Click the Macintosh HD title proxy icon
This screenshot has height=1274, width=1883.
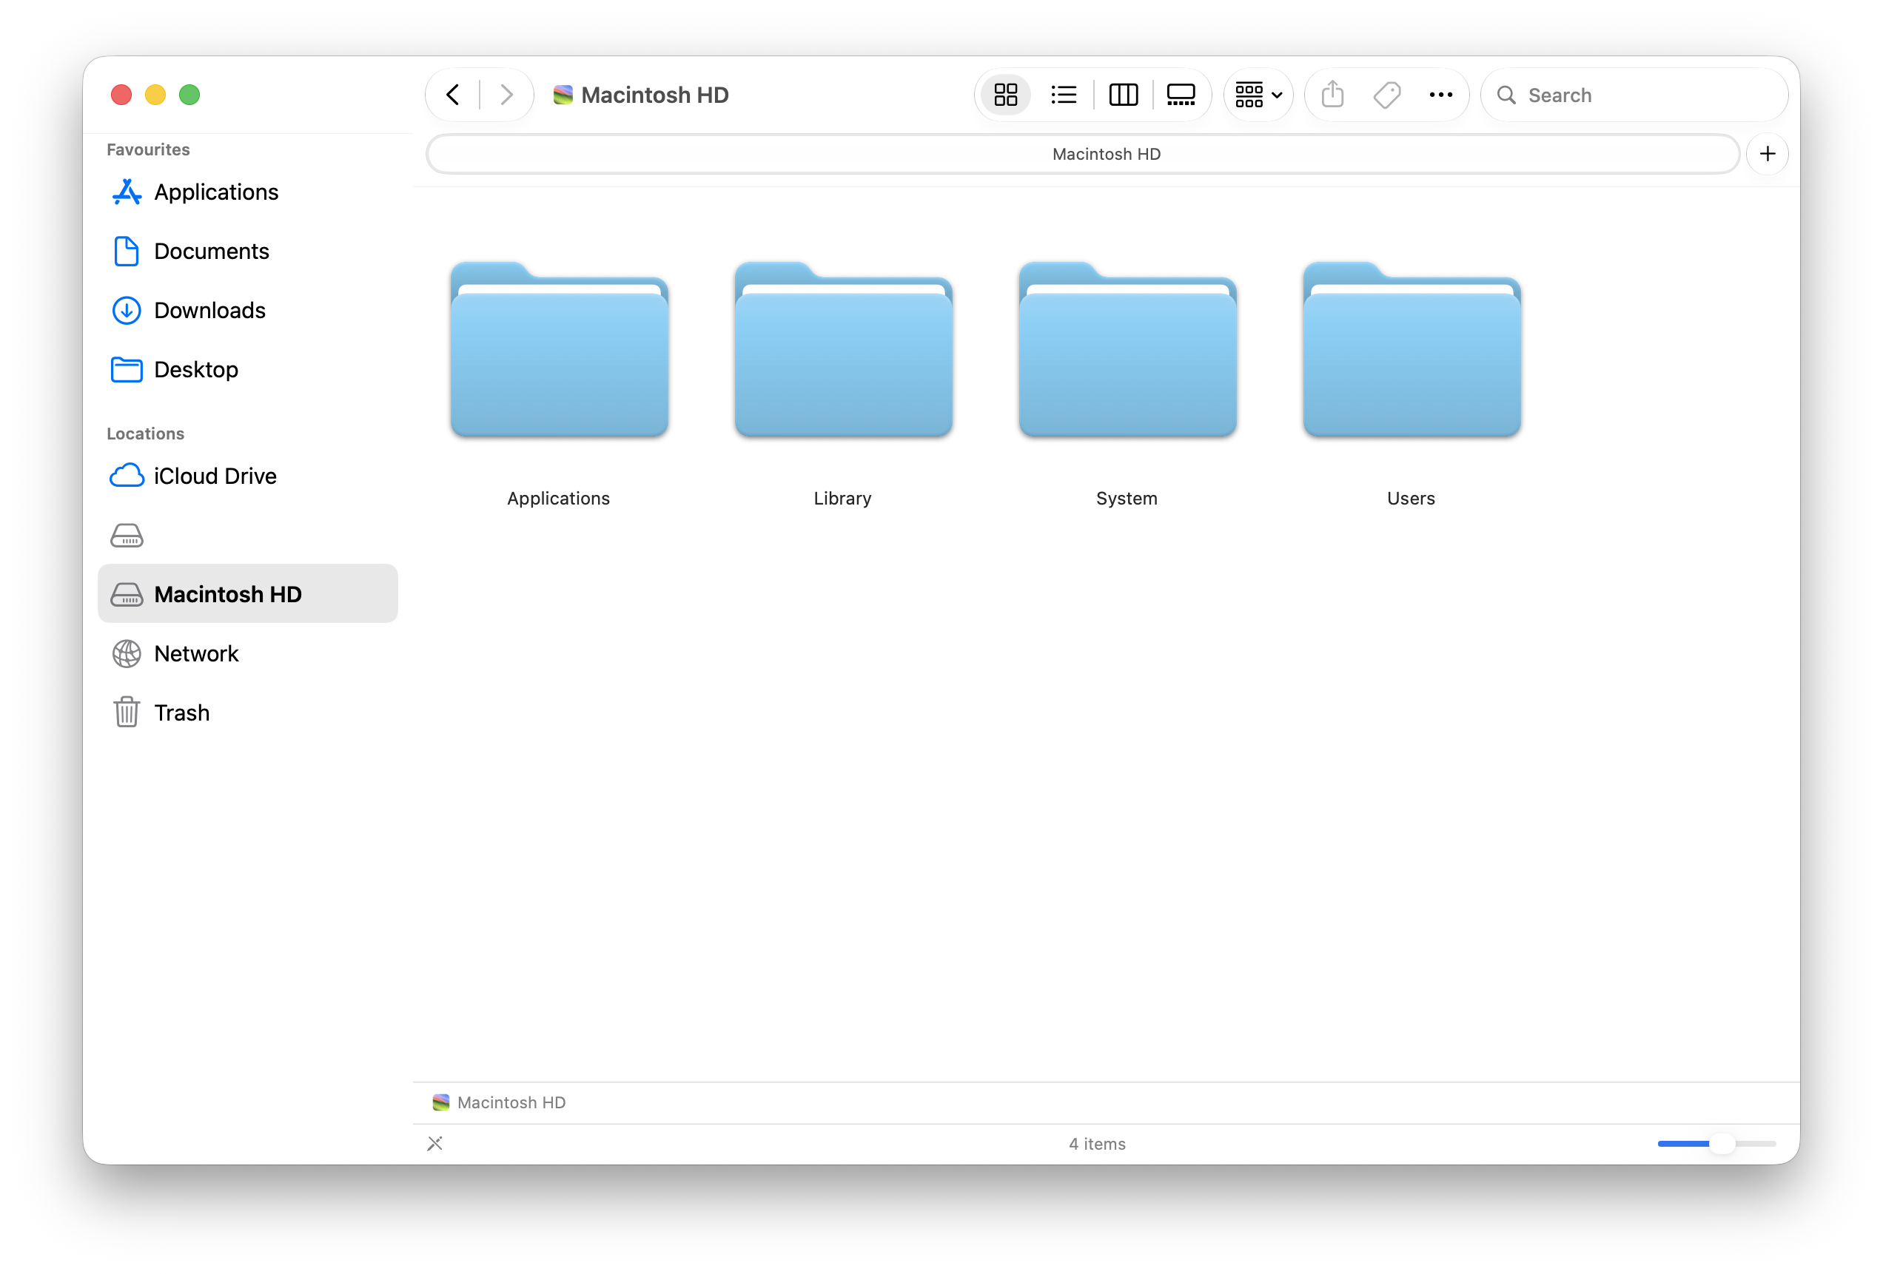pyautogui.click(x=563, y=95)
